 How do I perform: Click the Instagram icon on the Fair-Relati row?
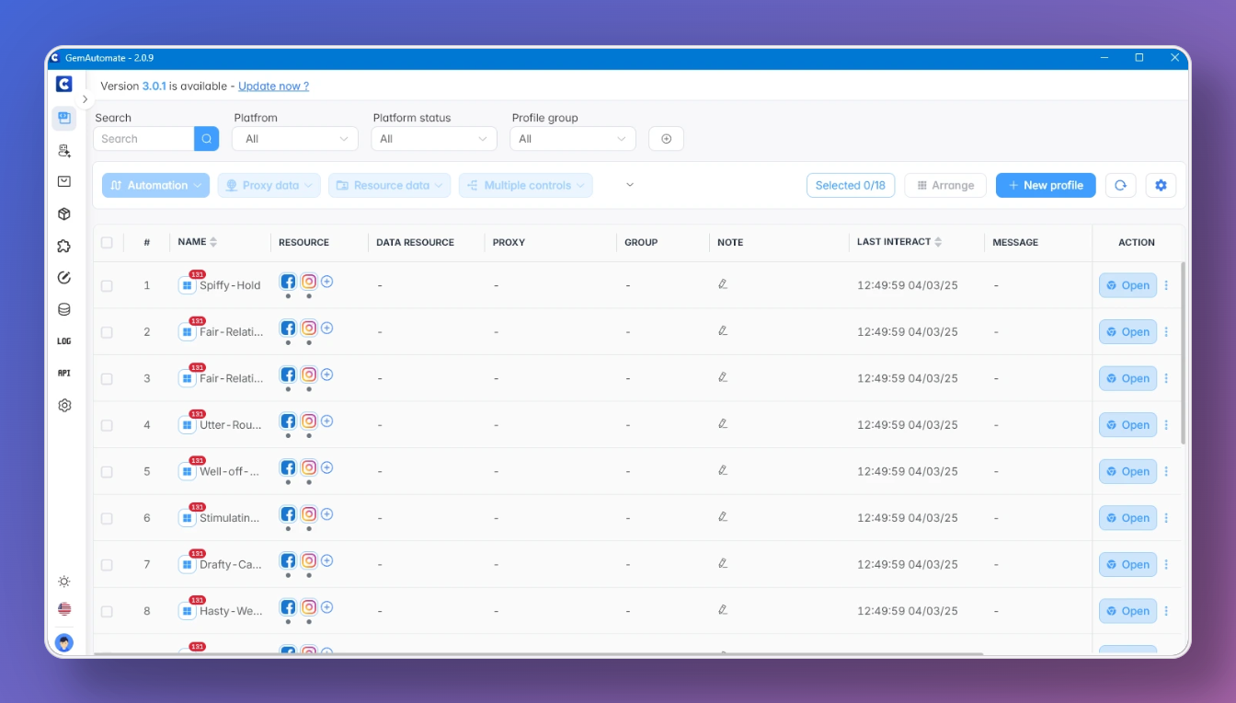pos(308,328)
